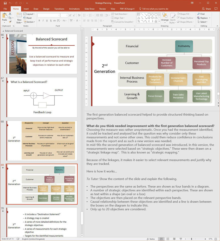Click the Share button
This screenshot has height=241, width=220.
pos(206,9)
